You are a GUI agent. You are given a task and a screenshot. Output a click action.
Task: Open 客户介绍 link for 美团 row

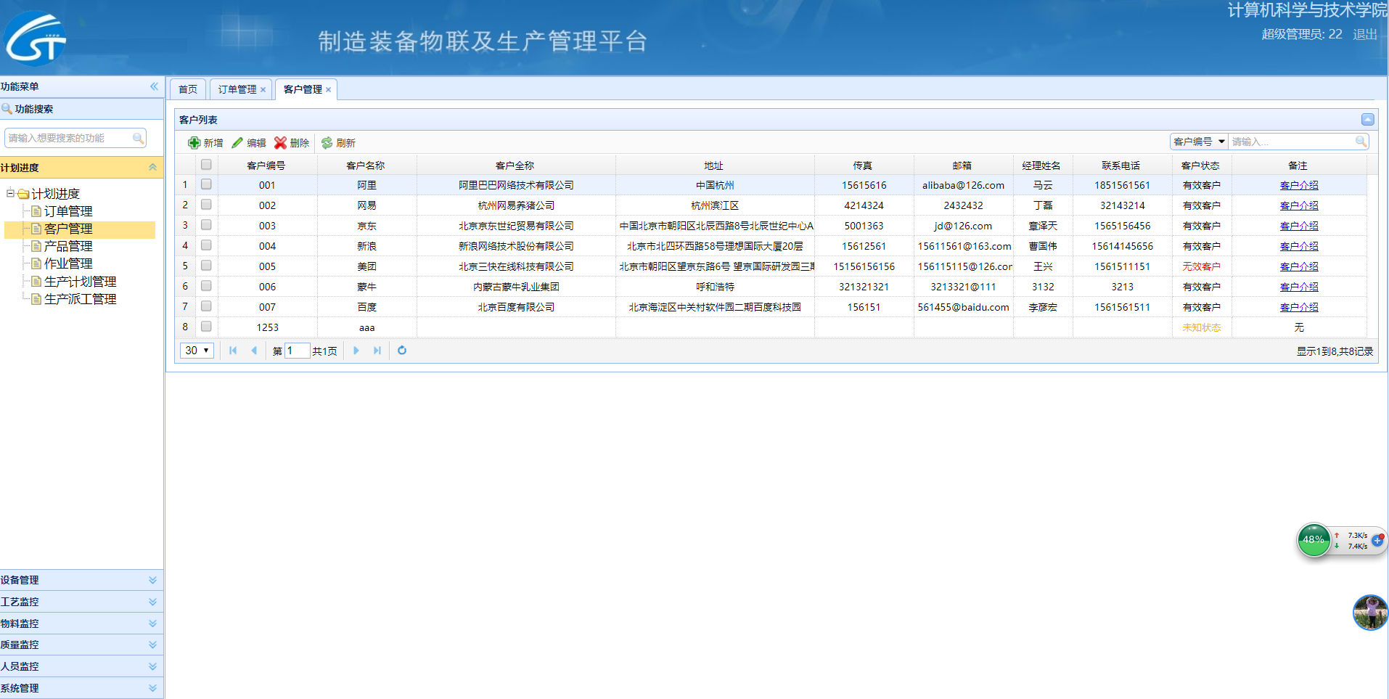click(x=1299, y=266)
